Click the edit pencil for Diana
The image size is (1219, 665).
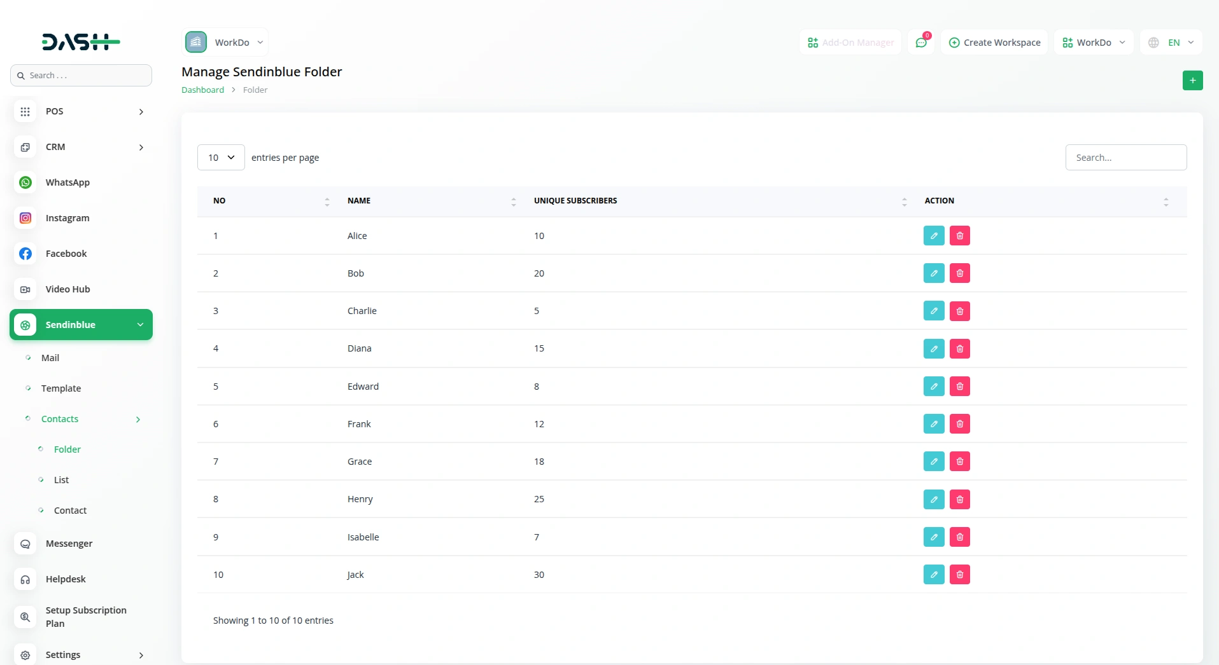(x=934, y=348)
